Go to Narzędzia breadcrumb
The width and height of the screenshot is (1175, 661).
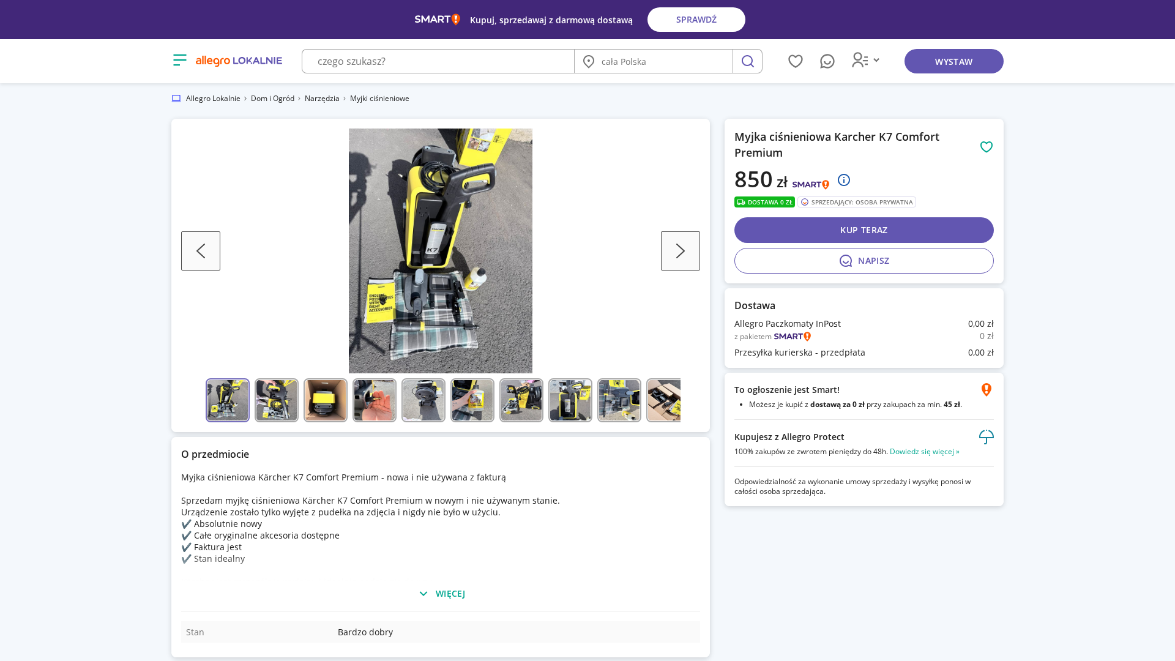(x=322, y=99)
